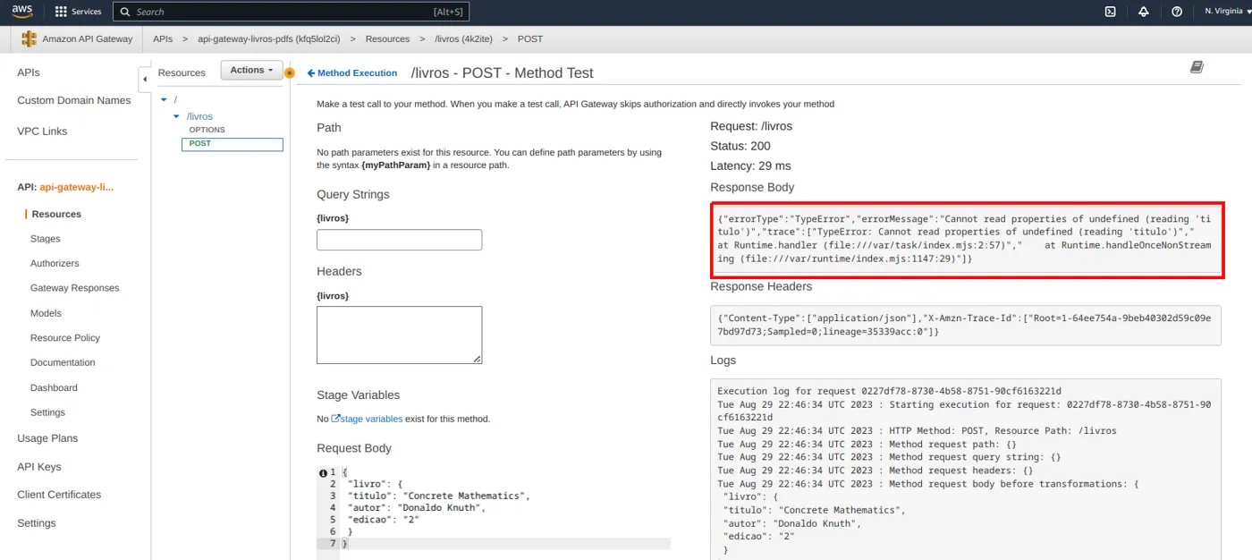Select the /livros resource in tree
The width and height of the screenshot is (1252, 560).
[199, 116]
